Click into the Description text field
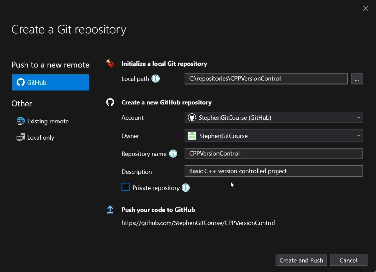The width and height of the screenshot is (376, 272). [273, 171]
